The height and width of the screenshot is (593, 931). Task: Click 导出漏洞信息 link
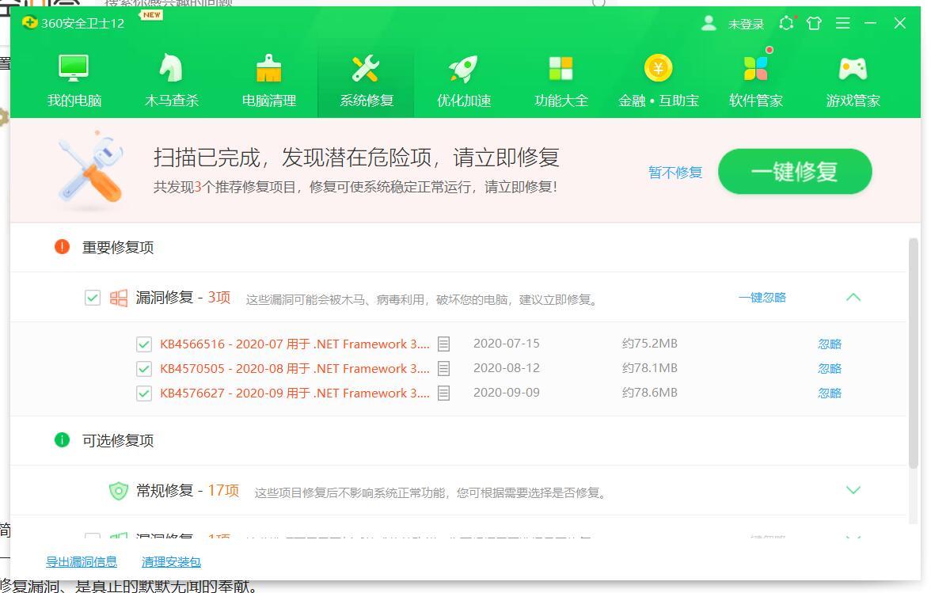[x=82, y=561]
